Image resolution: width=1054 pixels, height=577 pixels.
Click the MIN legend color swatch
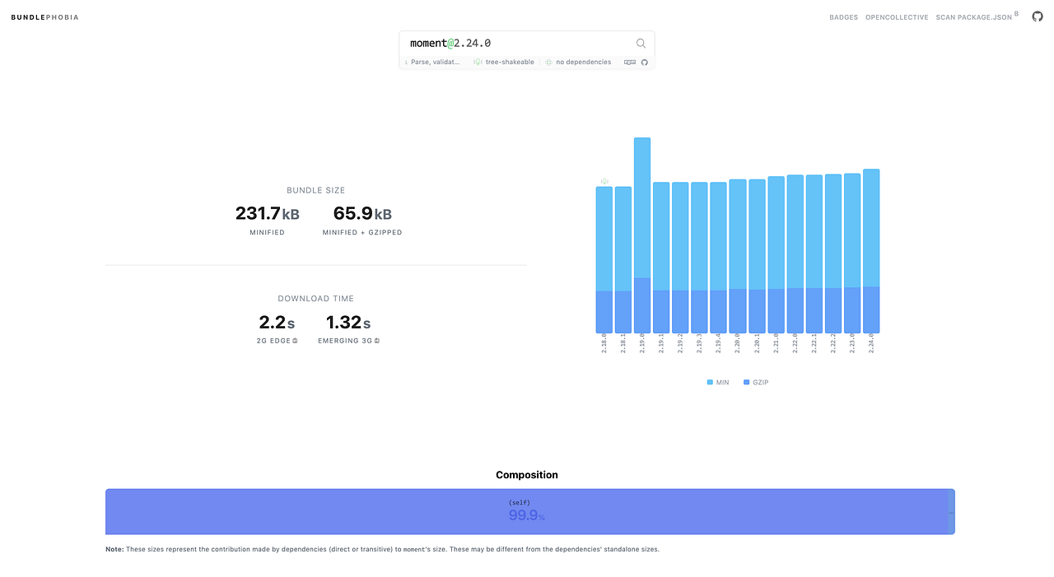pyautogui.click(x=711, y=383)
